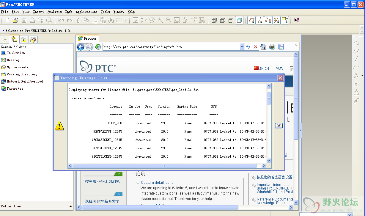
Task: Print the browser page icon
Action: 272,47
